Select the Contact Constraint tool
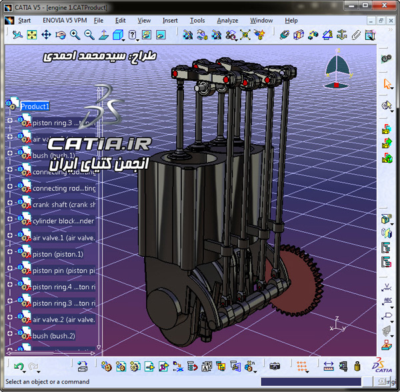 [299, 35]
